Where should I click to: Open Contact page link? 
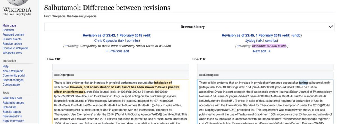(x=11, y=85)
